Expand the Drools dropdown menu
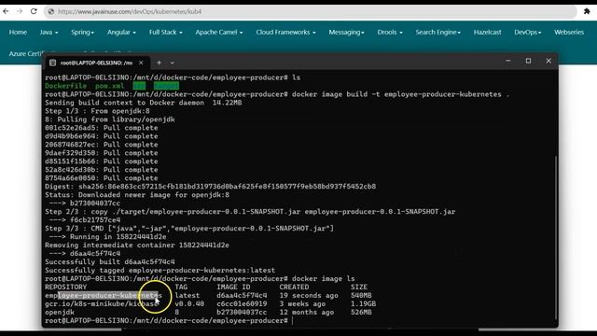The height and width of the screenshot is (336, 597). (390, 33)
